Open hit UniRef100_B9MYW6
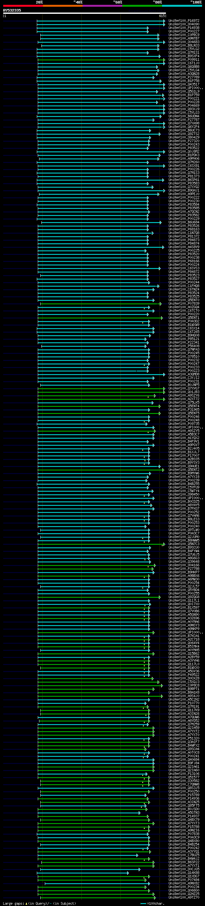Screen dimensions: 205x906 coord(184,473)
